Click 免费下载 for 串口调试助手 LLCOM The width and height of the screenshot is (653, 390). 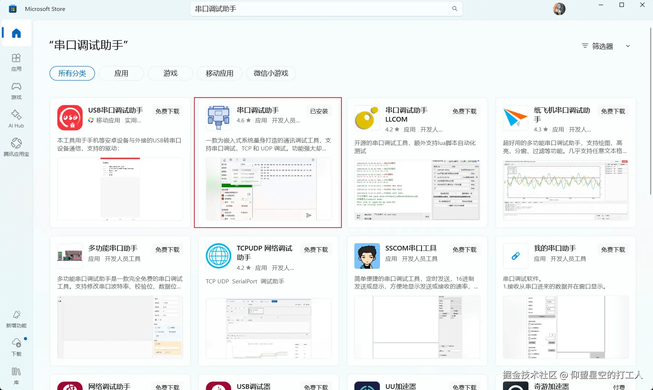(x=464, y=111)
